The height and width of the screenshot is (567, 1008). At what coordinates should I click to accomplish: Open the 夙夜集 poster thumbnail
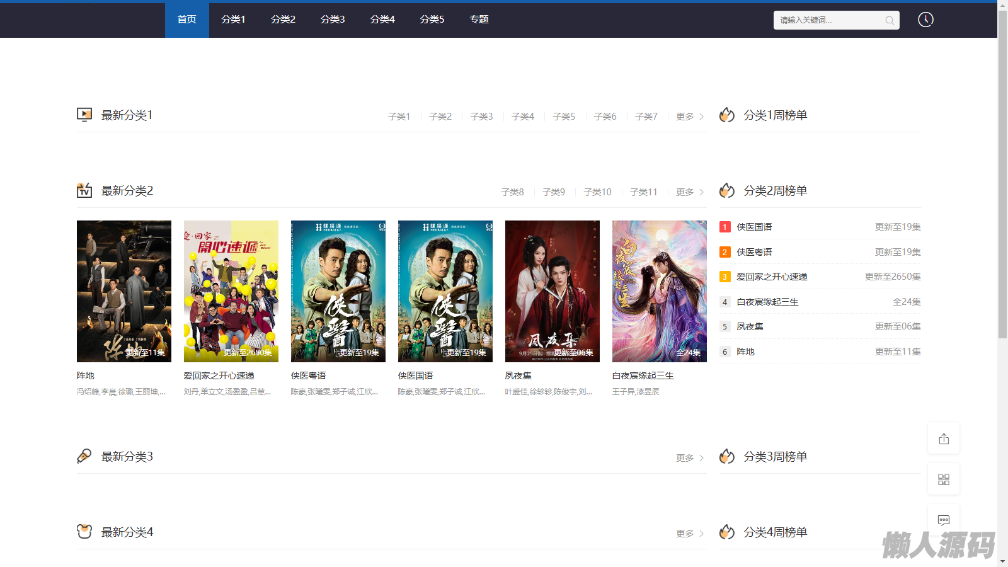pyautogui.click(x=553, y=291)
